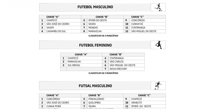Viewport: 205px width, 109px height.
Task: Click CUNHA PORÃ in Futsal Masculino
Action: tap(54, 106)
